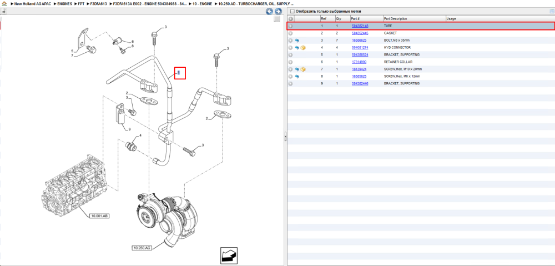The width and height of the screenshot is (555, 266).
Task: Open part number link for SCREW M6 x 12mm
Action: (x=359, y=76)
